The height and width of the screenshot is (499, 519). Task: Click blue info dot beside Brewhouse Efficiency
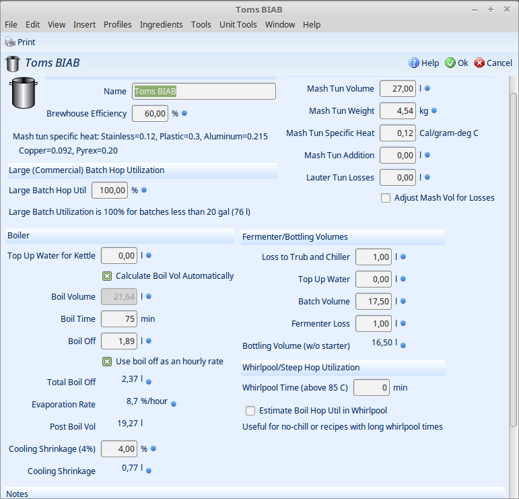(x=184, y=113)
